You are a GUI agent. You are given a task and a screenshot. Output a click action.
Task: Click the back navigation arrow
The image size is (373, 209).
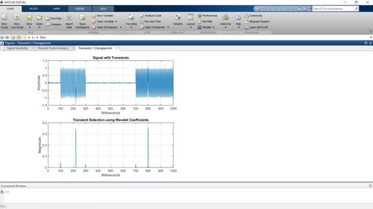pos(2,37)
